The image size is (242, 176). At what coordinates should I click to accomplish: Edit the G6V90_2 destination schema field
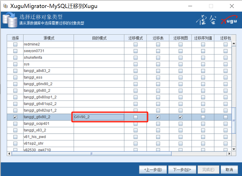coord(99,117)
